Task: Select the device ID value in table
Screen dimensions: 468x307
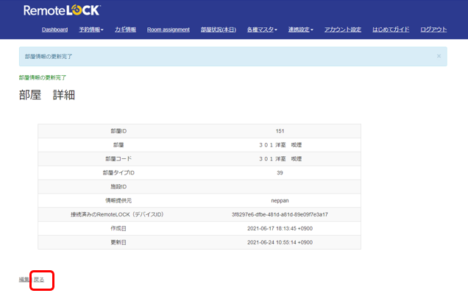Action: point(280,214)
